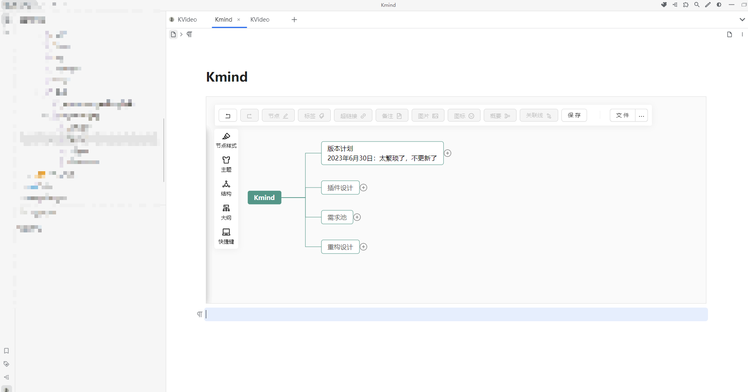This screenshot has width=748, height=392.
Task: Add a 概要 summary
Action: click(x=500, y=116)
